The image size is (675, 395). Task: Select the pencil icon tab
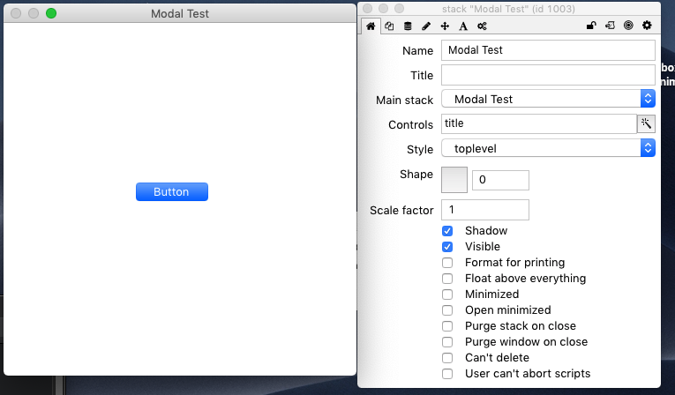tap(426, 26)
